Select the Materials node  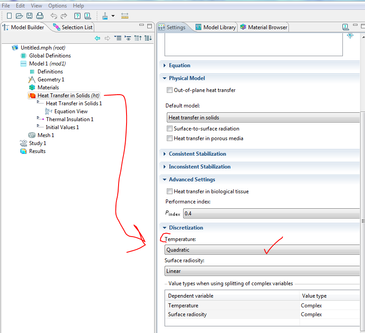pyautogui.click(x=48, y=88)
